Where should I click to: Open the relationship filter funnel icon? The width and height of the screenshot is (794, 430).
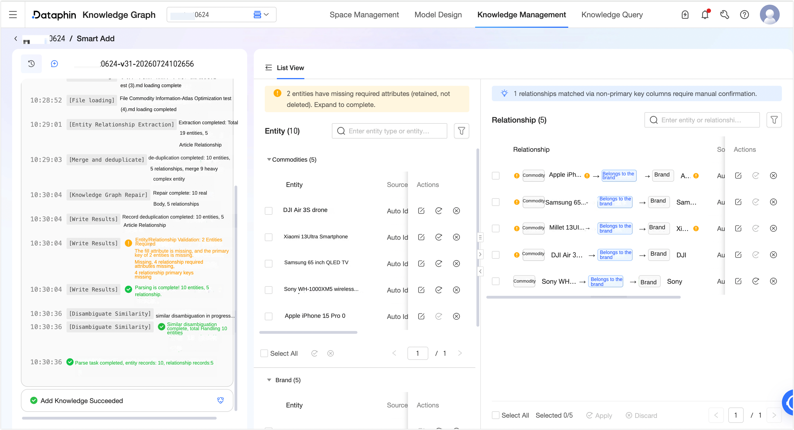774,120
